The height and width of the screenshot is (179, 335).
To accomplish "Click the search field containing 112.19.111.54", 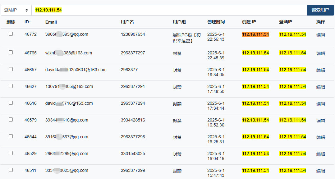I will pyautogui.click(x=169, y=10).
